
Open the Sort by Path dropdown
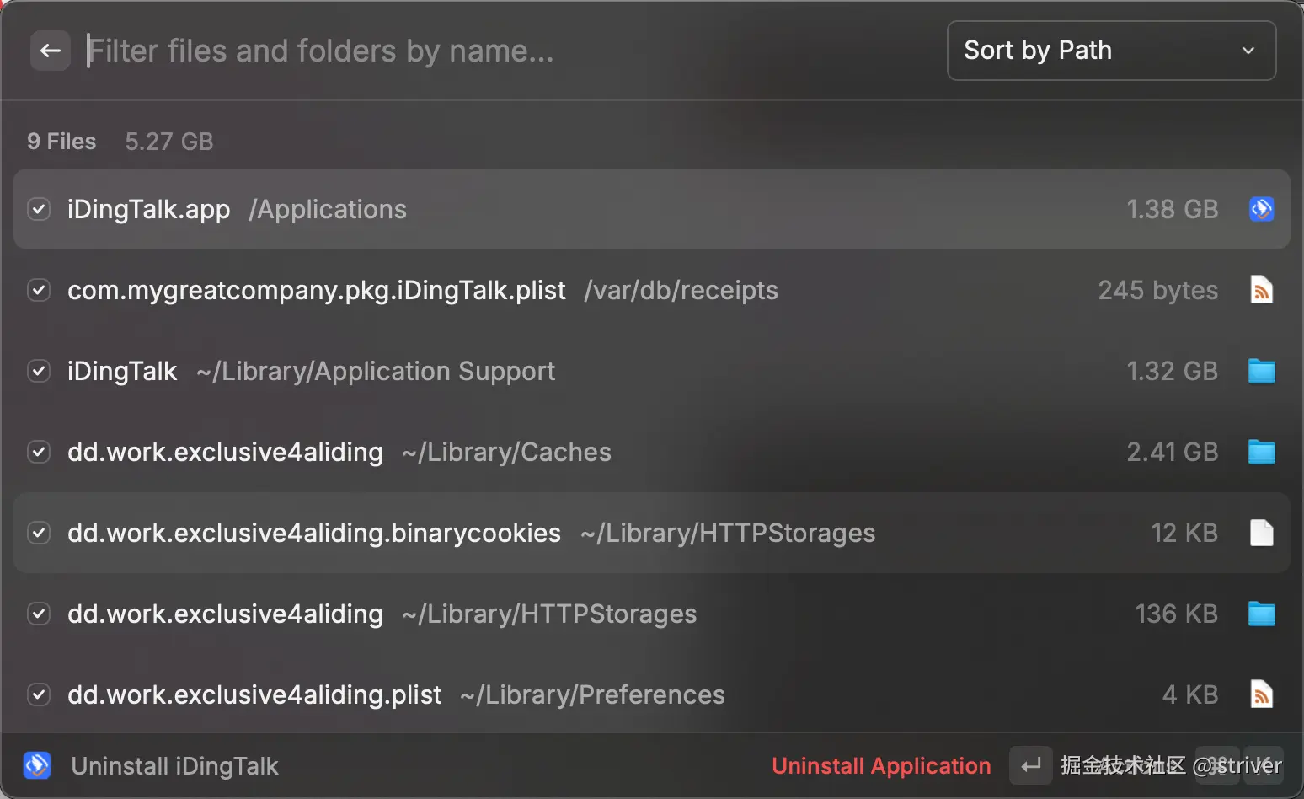pos(1111,51)
